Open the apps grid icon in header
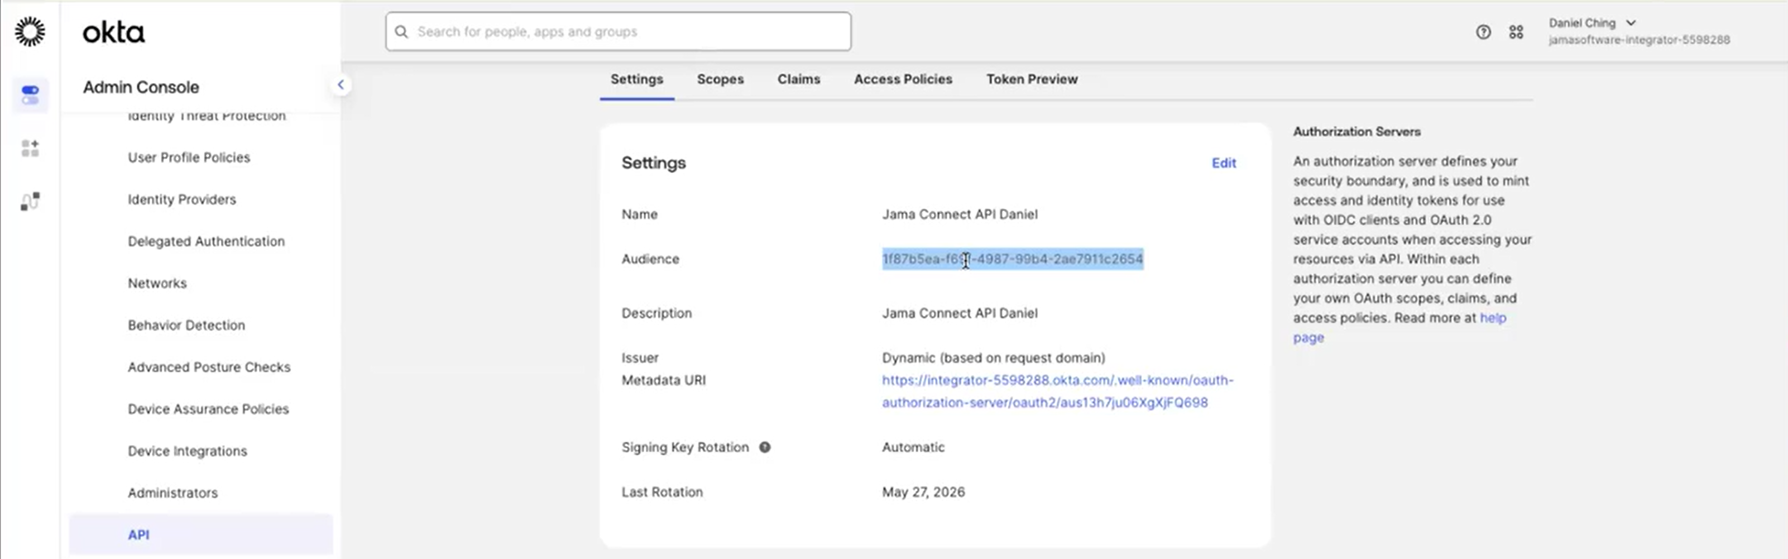Screen dimensions: 1788x559 coord(1516,32)
